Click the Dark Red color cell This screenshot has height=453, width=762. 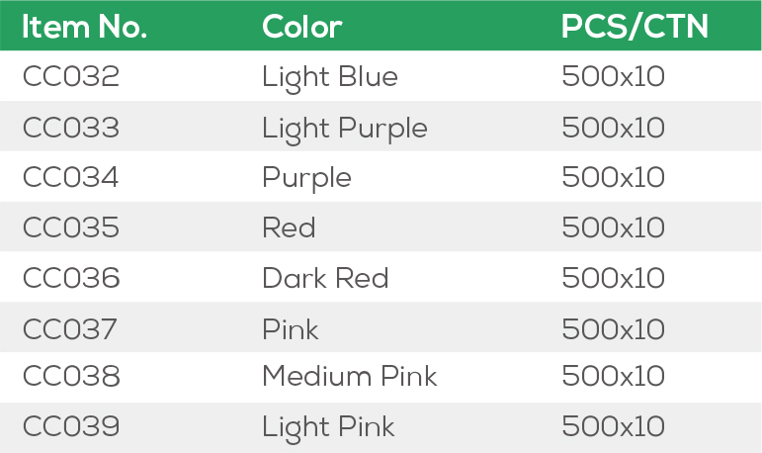click(325, 278)
